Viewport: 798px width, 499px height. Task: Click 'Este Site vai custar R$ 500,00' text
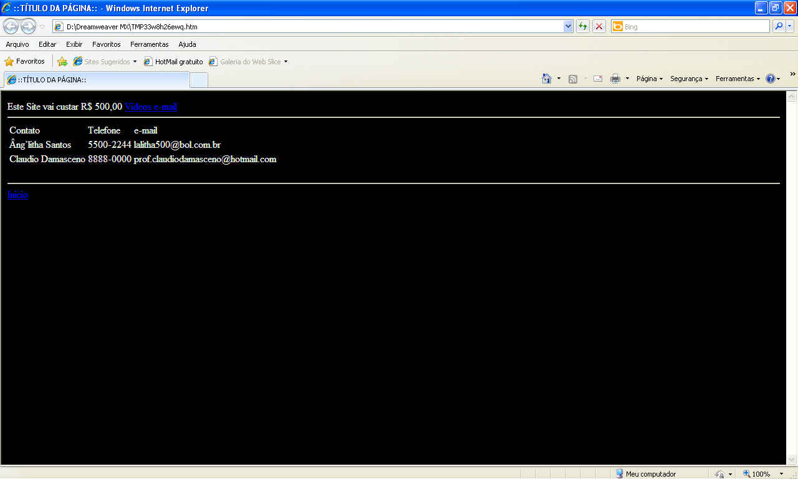[x=65, y=107]
